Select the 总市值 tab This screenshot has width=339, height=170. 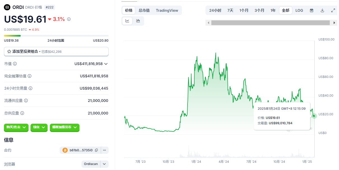pos(144,10)
